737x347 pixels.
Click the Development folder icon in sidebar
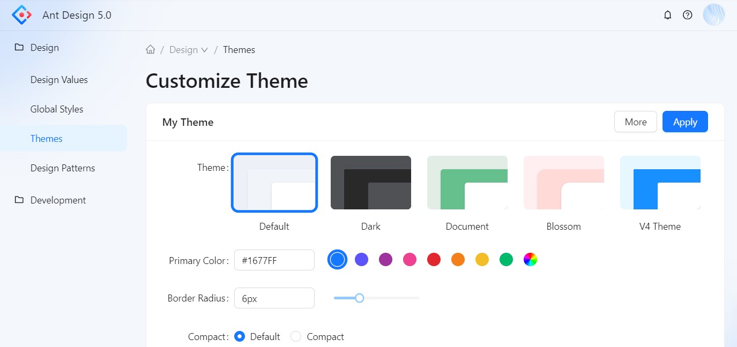pyautogui.click(x=19, y=200)
